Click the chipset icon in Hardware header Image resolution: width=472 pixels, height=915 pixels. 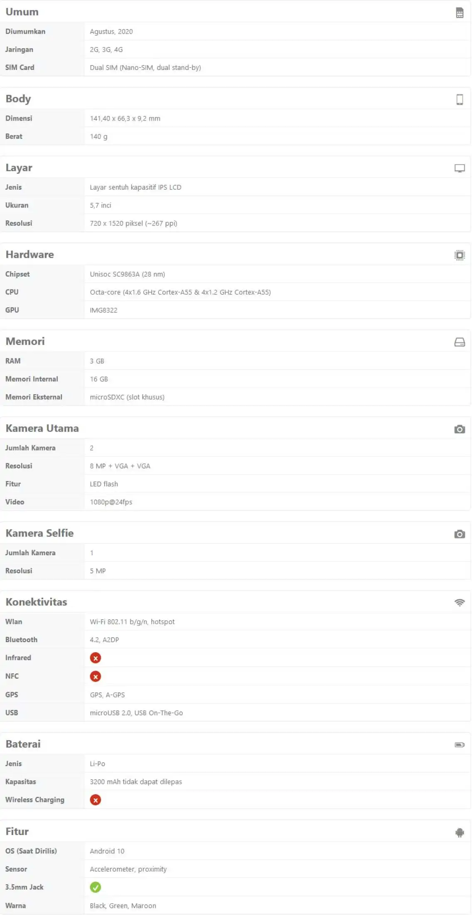pyautogui.click(x=460, y=255)
